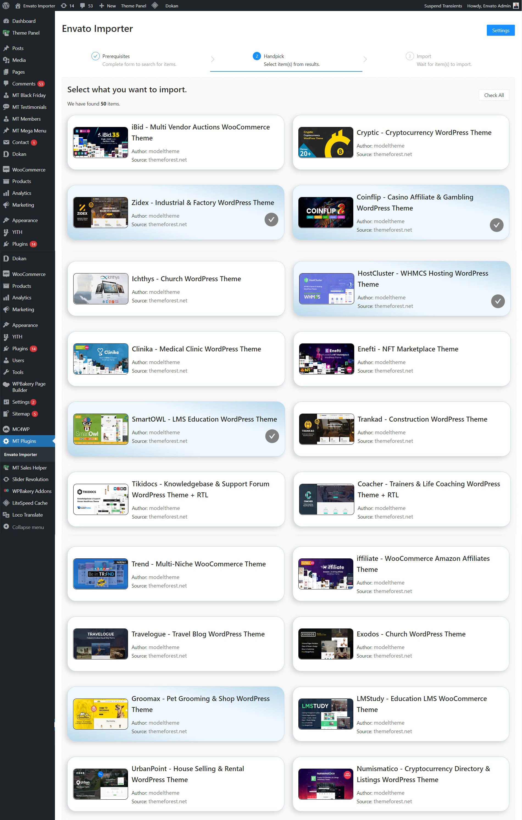Screen dimensions: 522x820
Task: Click the Users icon in the sidebar
Action: point(6,360)
